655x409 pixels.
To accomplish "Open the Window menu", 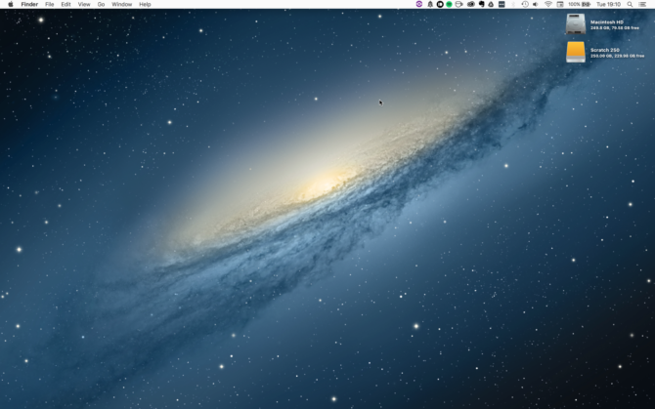I will [121, 4].
